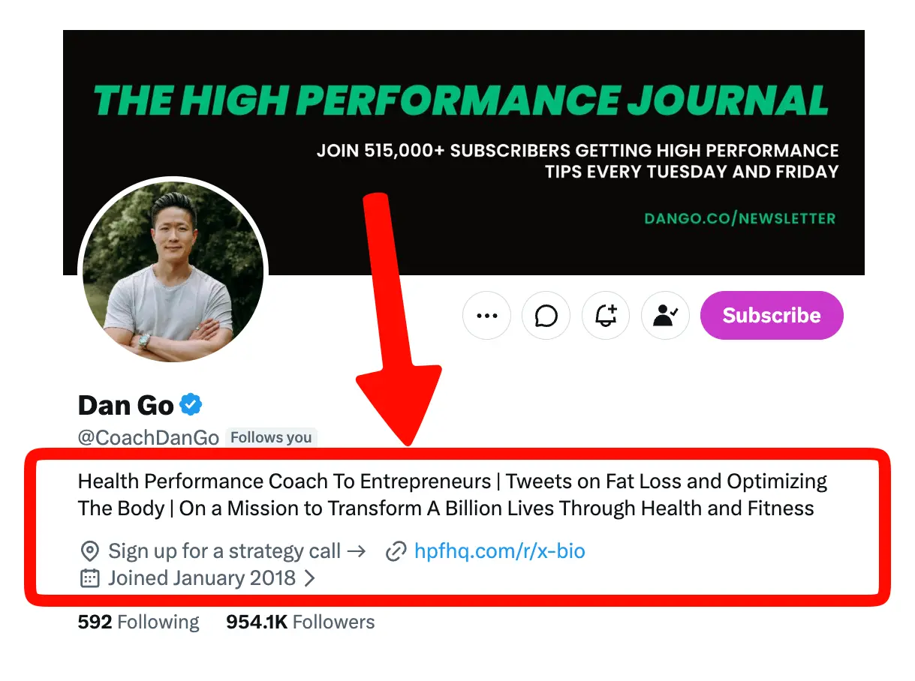
Task: Toggle the Subscribe state for Dan Go
Action: click(x=771, y=315)
